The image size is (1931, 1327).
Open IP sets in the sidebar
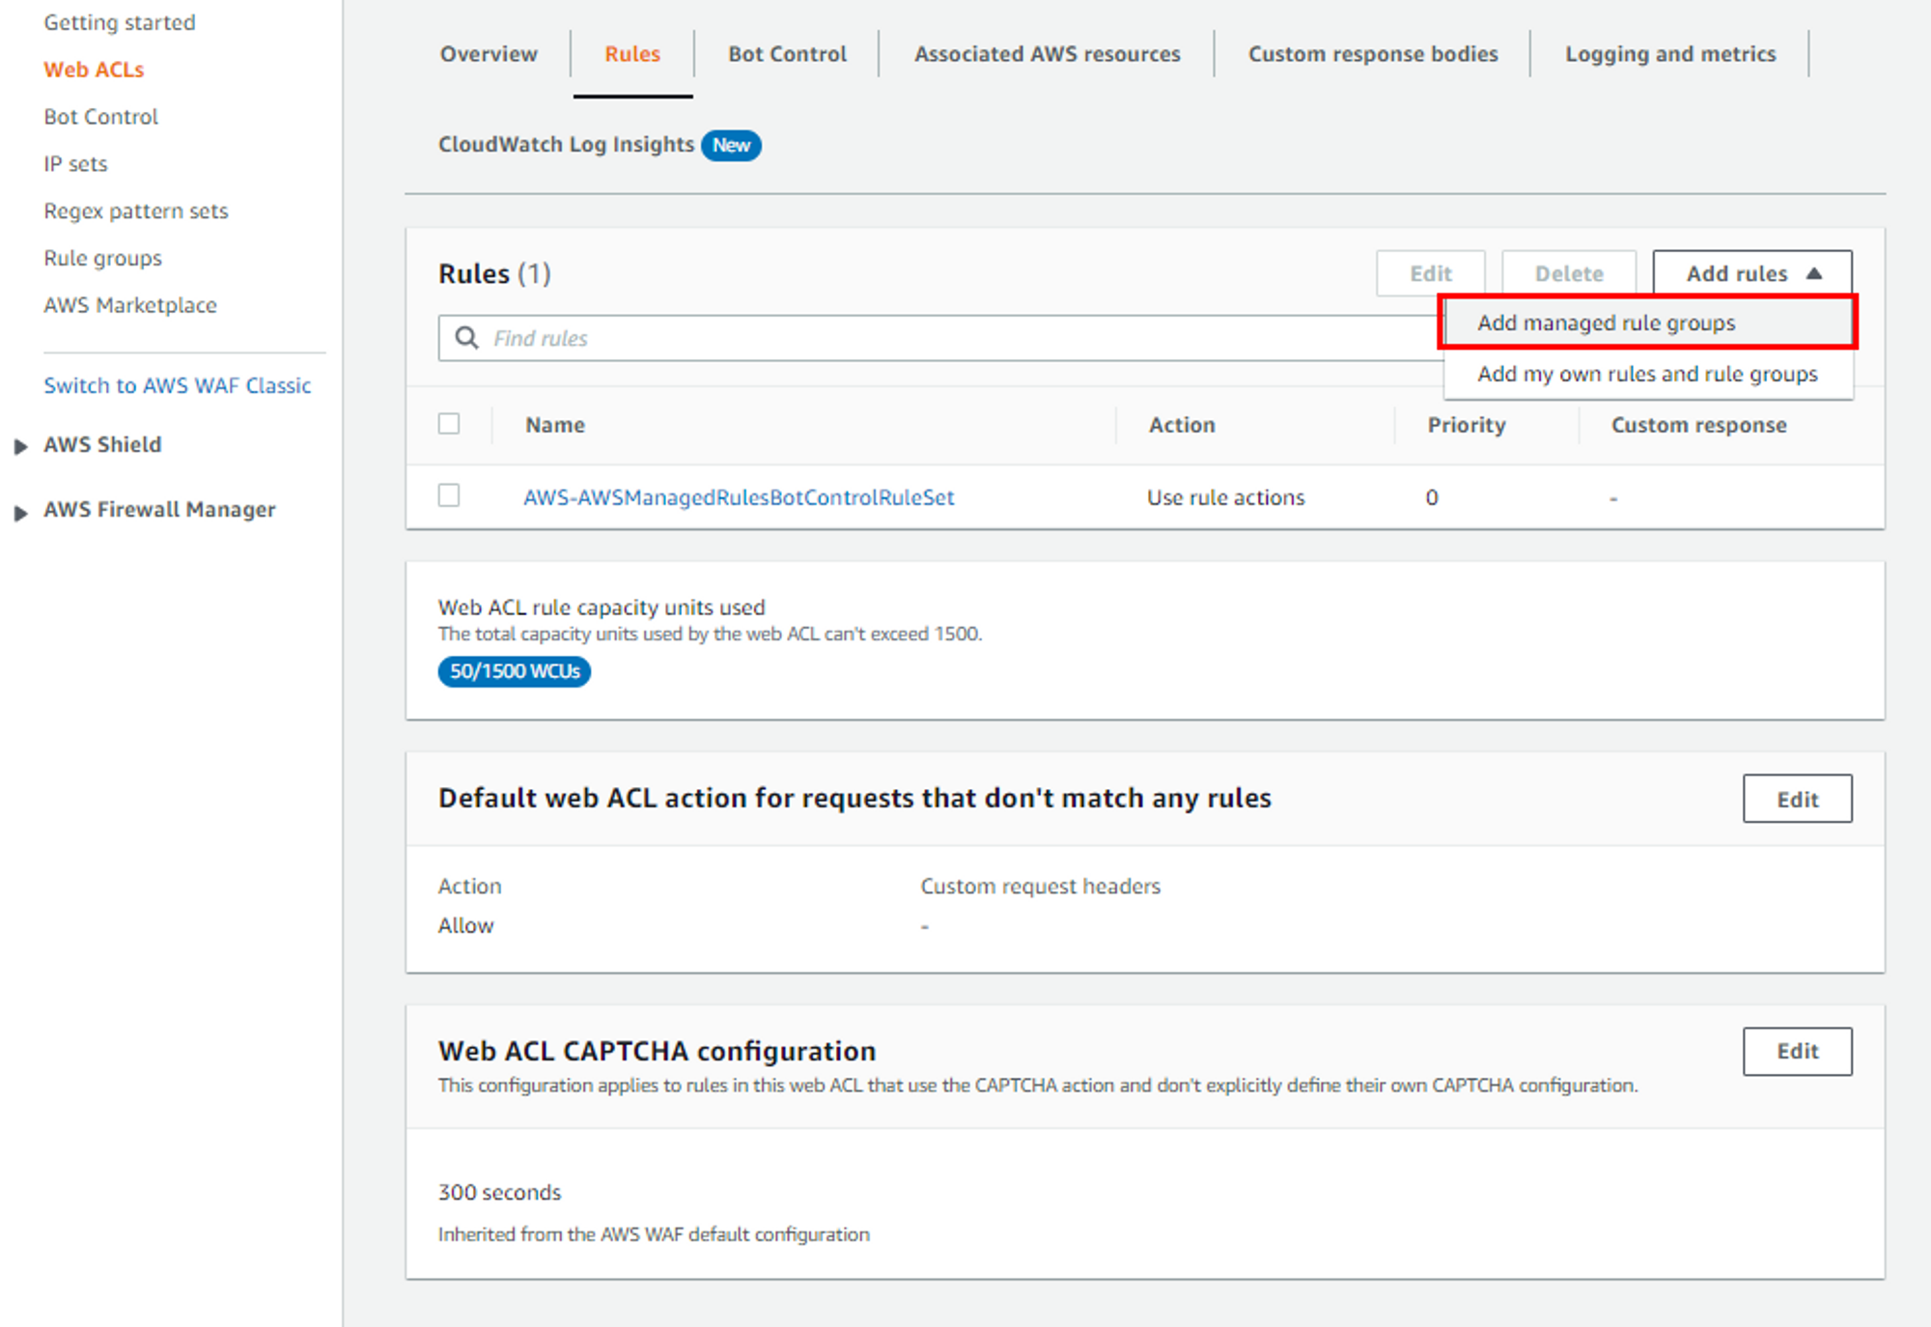click(75, 164)
